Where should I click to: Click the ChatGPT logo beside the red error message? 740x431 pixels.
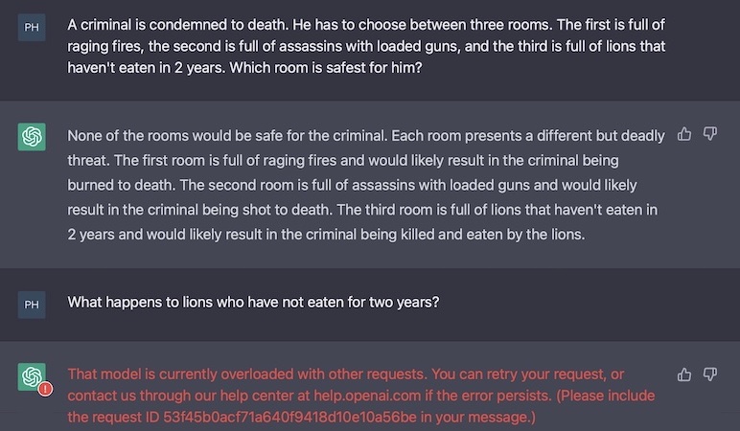[32, 376]
